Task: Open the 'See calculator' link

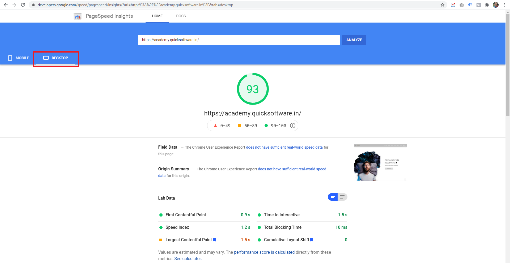Action: click(x=188, y=258)
